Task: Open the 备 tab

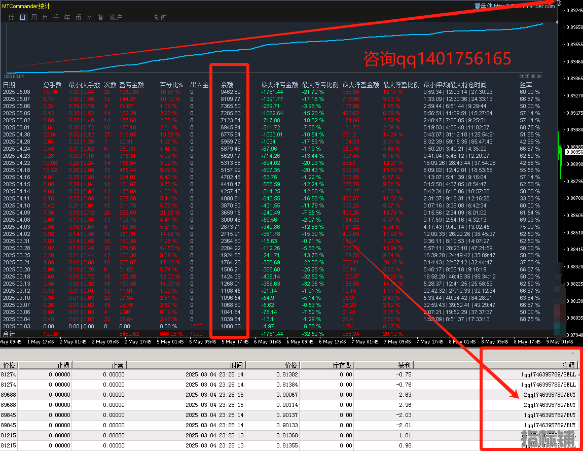Action: (101, 17)
